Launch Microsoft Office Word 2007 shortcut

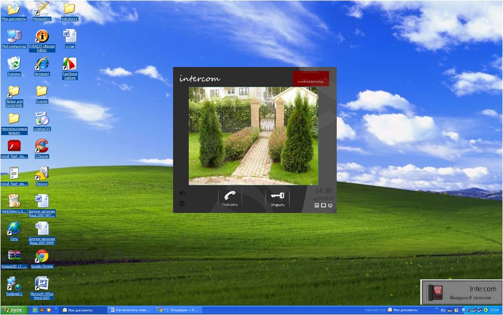coord(42,288)
